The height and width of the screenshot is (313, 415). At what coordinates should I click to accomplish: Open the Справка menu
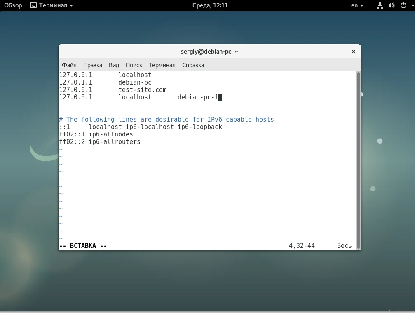[x=193, y=65]
